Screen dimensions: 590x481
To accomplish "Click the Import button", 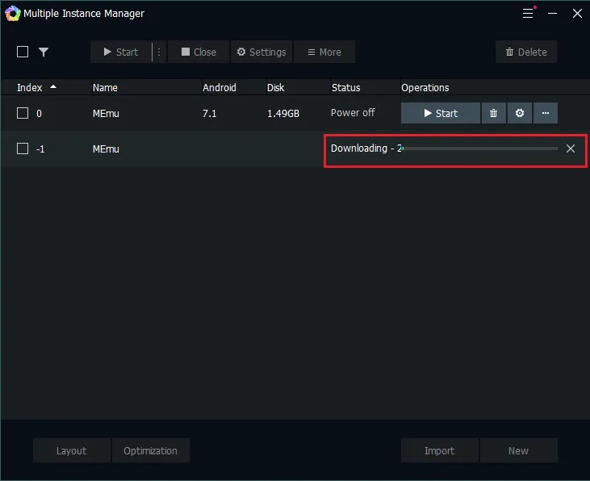I will 440,450.
